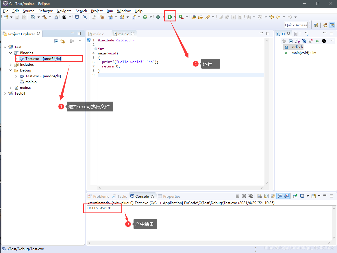Toggle Show Console on standard output
Viewport: 337px width, 253px height.
coord(280,196)
